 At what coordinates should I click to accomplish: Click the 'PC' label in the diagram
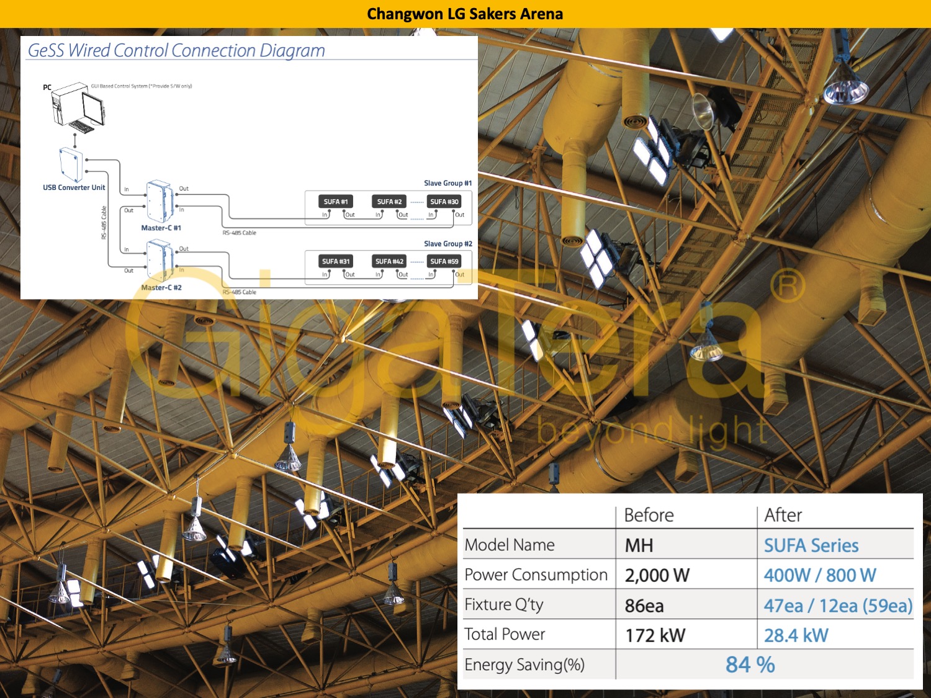[x=47, y=87]
